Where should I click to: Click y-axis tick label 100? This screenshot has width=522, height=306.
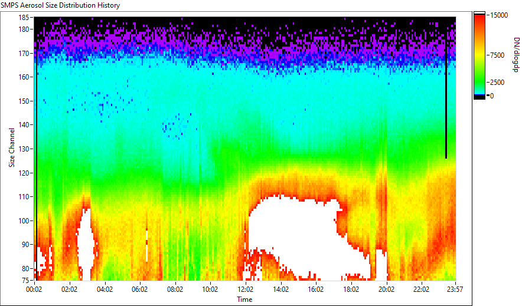point(24,221)
